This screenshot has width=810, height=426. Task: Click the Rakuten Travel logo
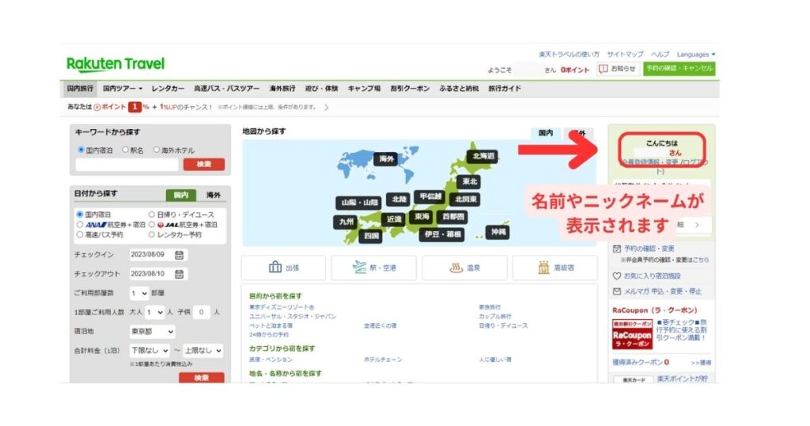click(x=115, y=64)
